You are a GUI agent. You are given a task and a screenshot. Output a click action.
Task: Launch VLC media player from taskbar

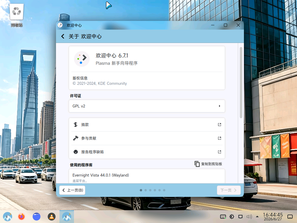(x=52, y=217)
